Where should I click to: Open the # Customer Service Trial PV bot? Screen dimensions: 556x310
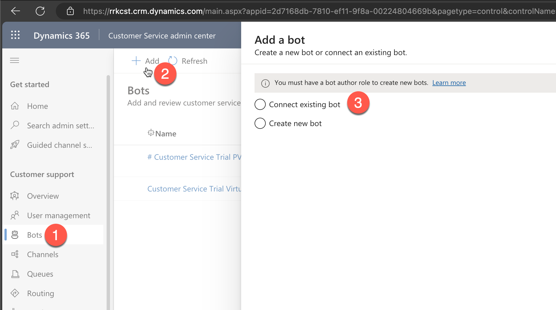[194, 157]
